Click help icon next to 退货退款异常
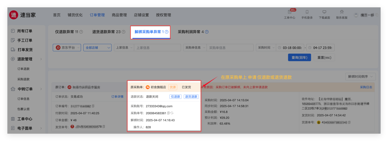The image size is (388, 141). point(123,32)
